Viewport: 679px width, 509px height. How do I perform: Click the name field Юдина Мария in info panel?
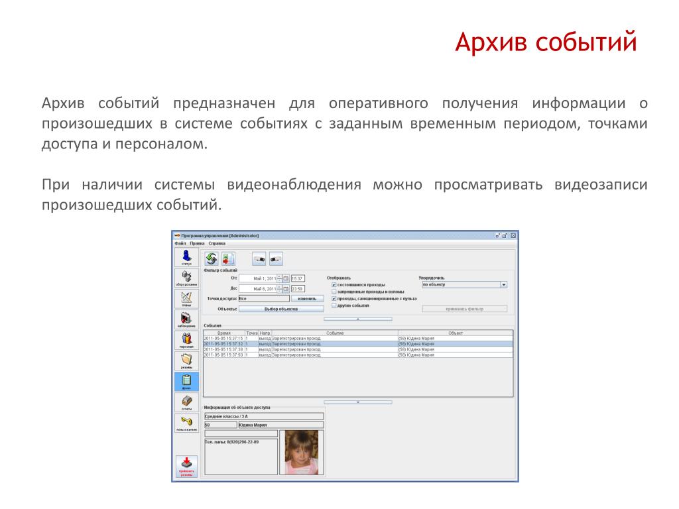pyautogui.click(x=280, y=425)
